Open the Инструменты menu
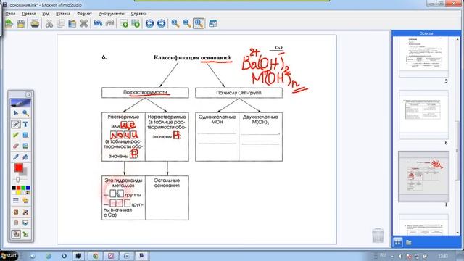The image size is (464, 261). [x=111, y=14]
